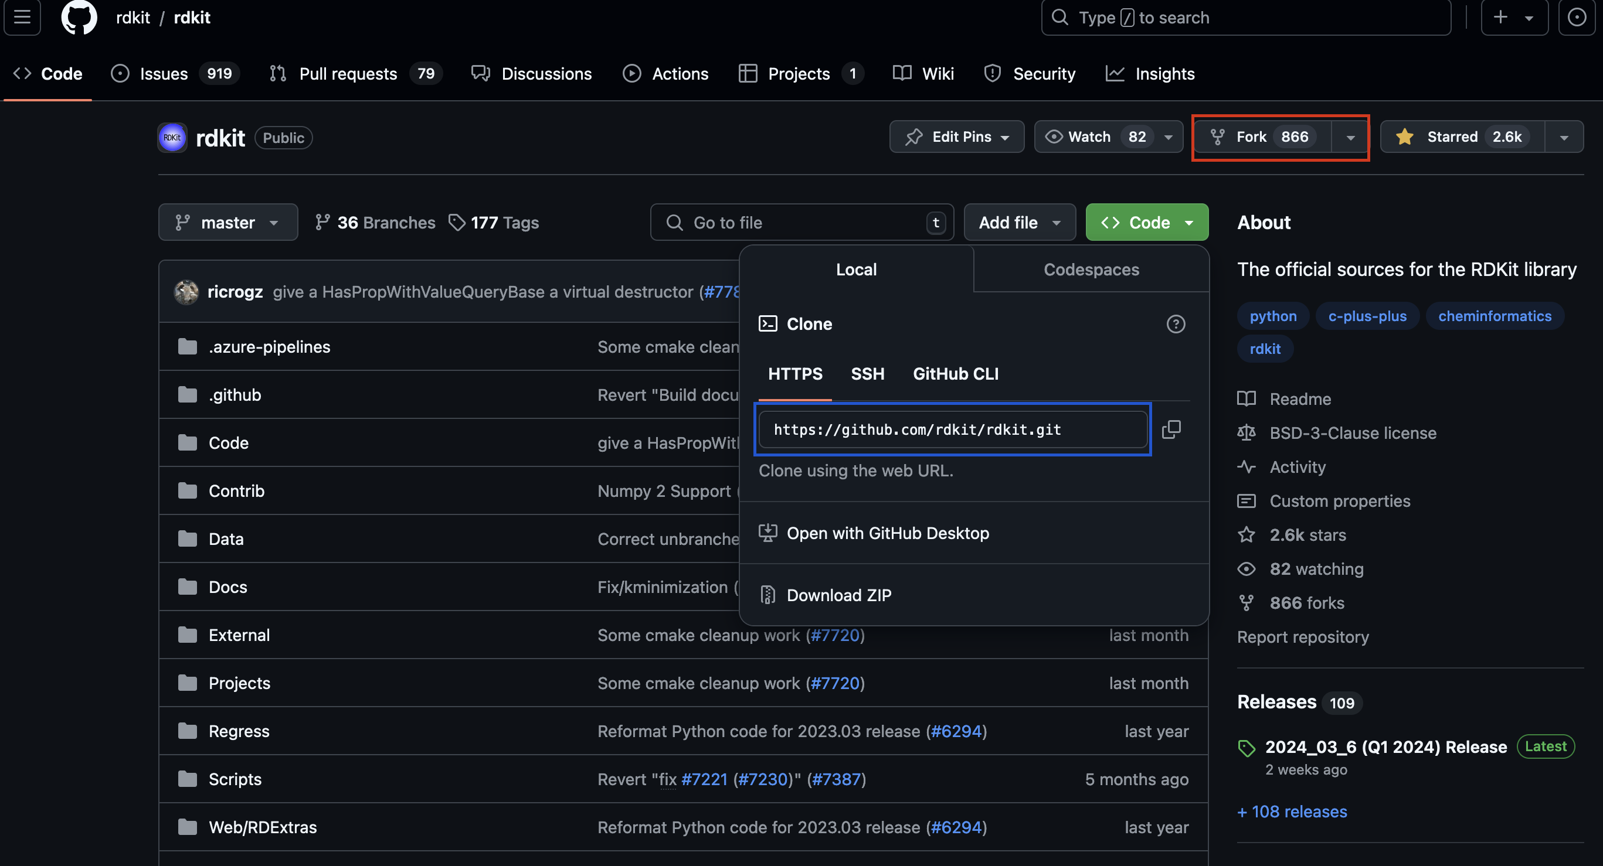Copy the clone URL to clipboard

click(x=1171, y=429)
